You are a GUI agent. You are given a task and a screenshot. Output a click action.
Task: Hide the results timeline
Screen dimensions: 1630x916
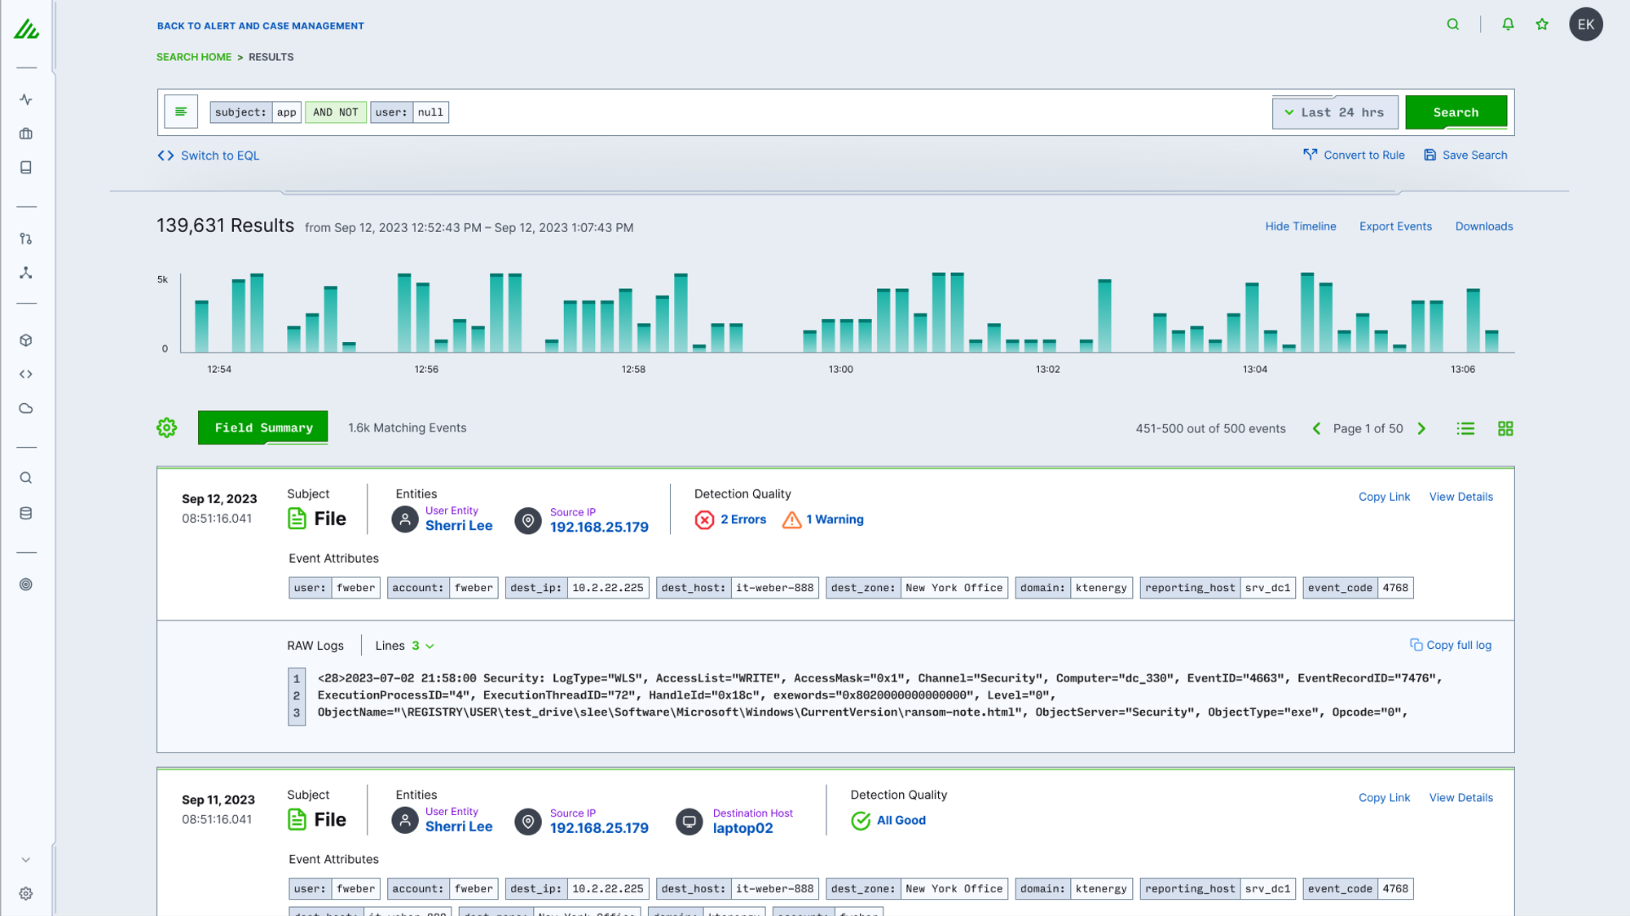coord(1300,226)
